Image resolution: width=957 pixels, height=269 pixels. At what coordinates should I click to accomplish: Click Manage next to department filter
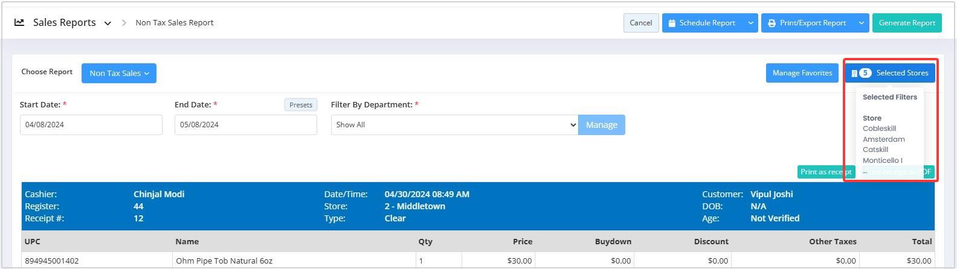pos(601,125)
